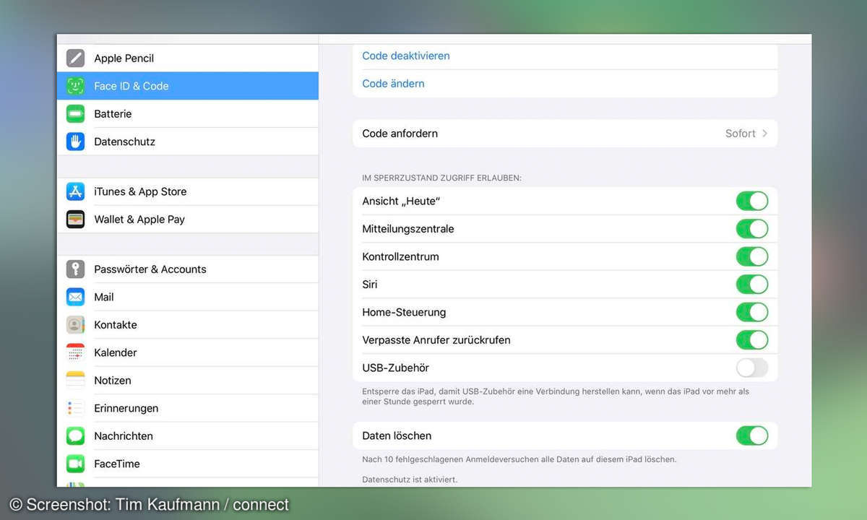Open Kontakte settings entry

(x=188, y=324)
